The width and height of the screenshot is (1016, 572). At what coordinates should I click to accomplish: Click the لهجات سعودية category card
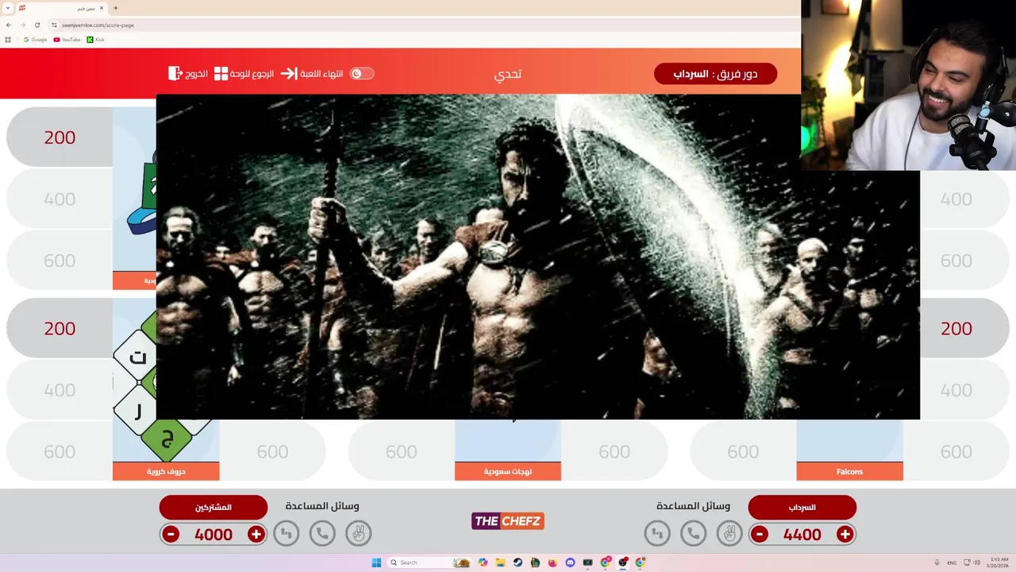coord(508,450)
